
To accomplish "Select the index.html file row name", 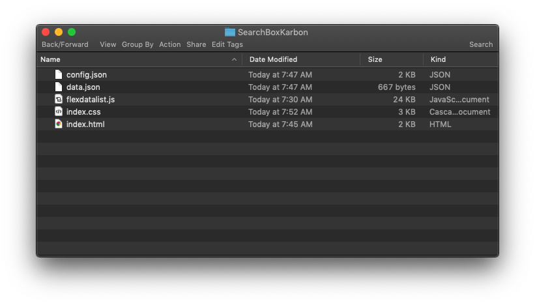I will point(85,124).
